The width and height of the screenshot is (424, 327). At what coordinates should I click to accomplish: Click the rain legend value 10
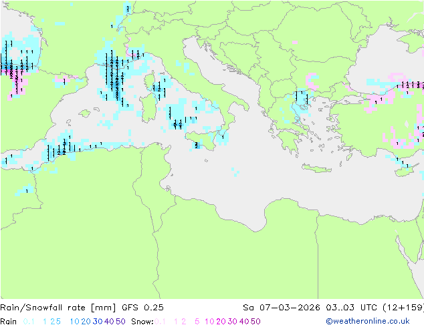[x=75, y=322]
